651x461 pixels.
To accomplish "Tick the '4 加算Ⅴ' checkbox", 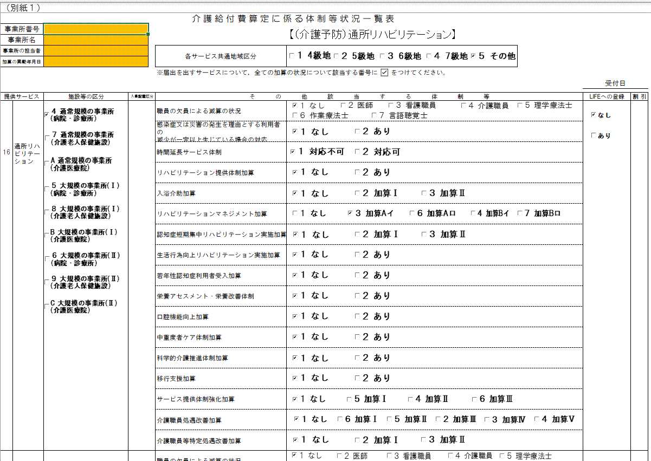I will pos(537,419).
